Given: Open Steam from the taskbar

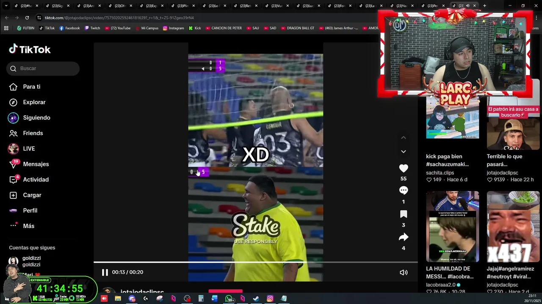Looking at the screenshot, I should 256,299.
